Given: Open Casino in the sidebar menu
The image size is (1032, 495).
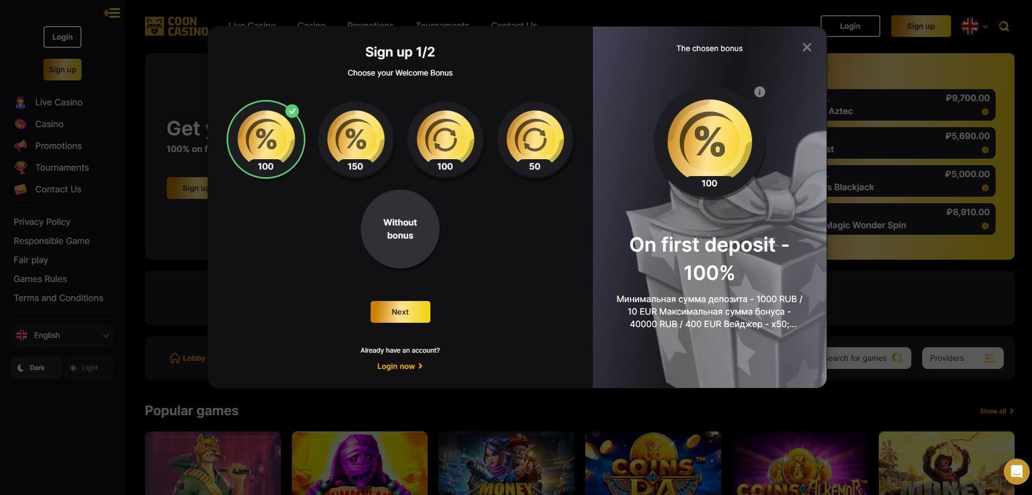Looking at the screenshot, I should (49, 124).
